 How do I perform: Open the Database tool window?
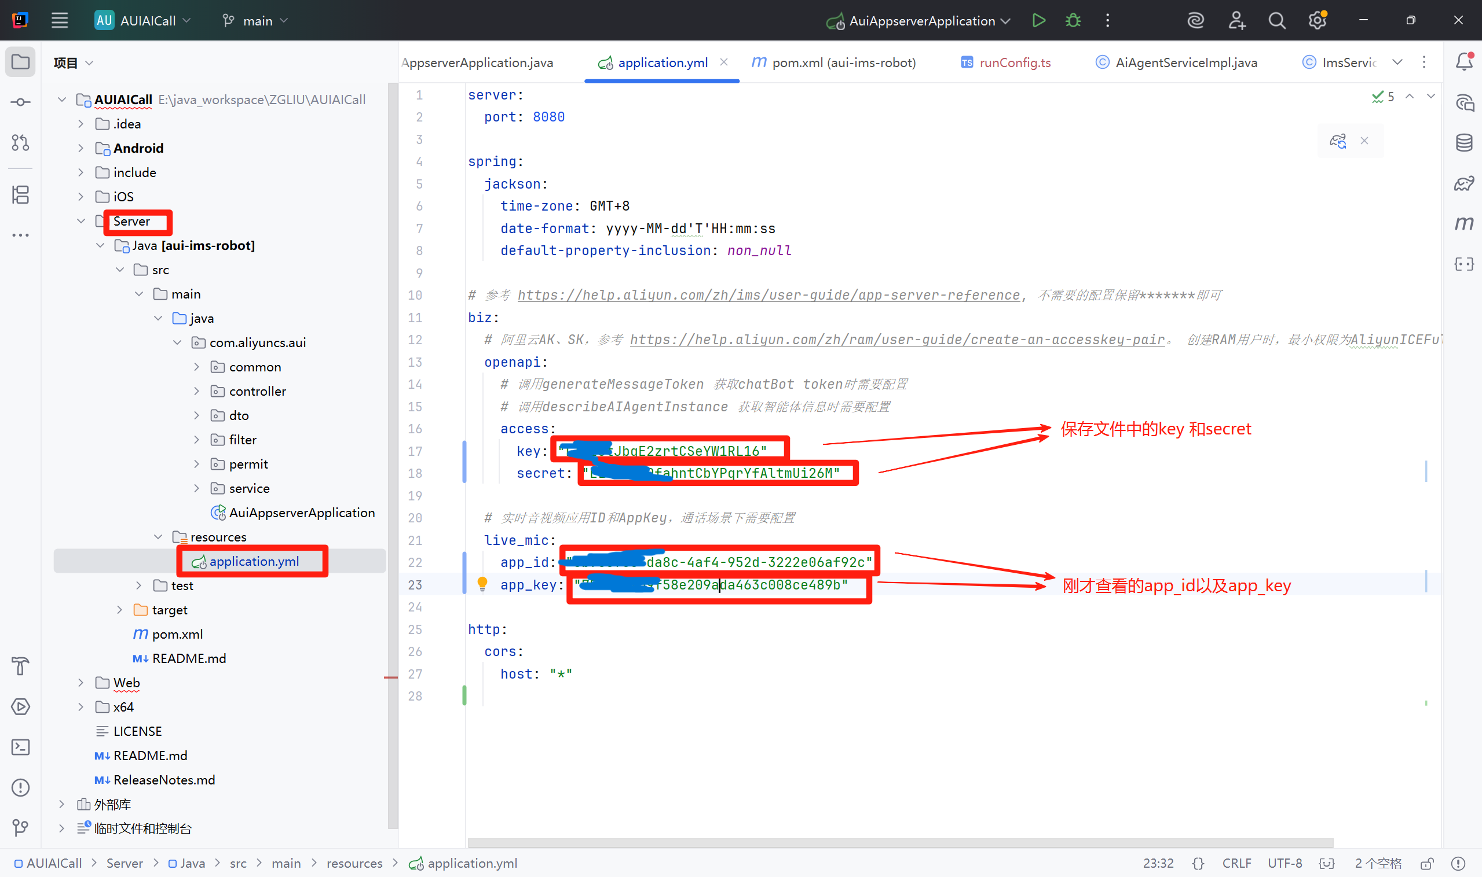(x=1464, y=142)
